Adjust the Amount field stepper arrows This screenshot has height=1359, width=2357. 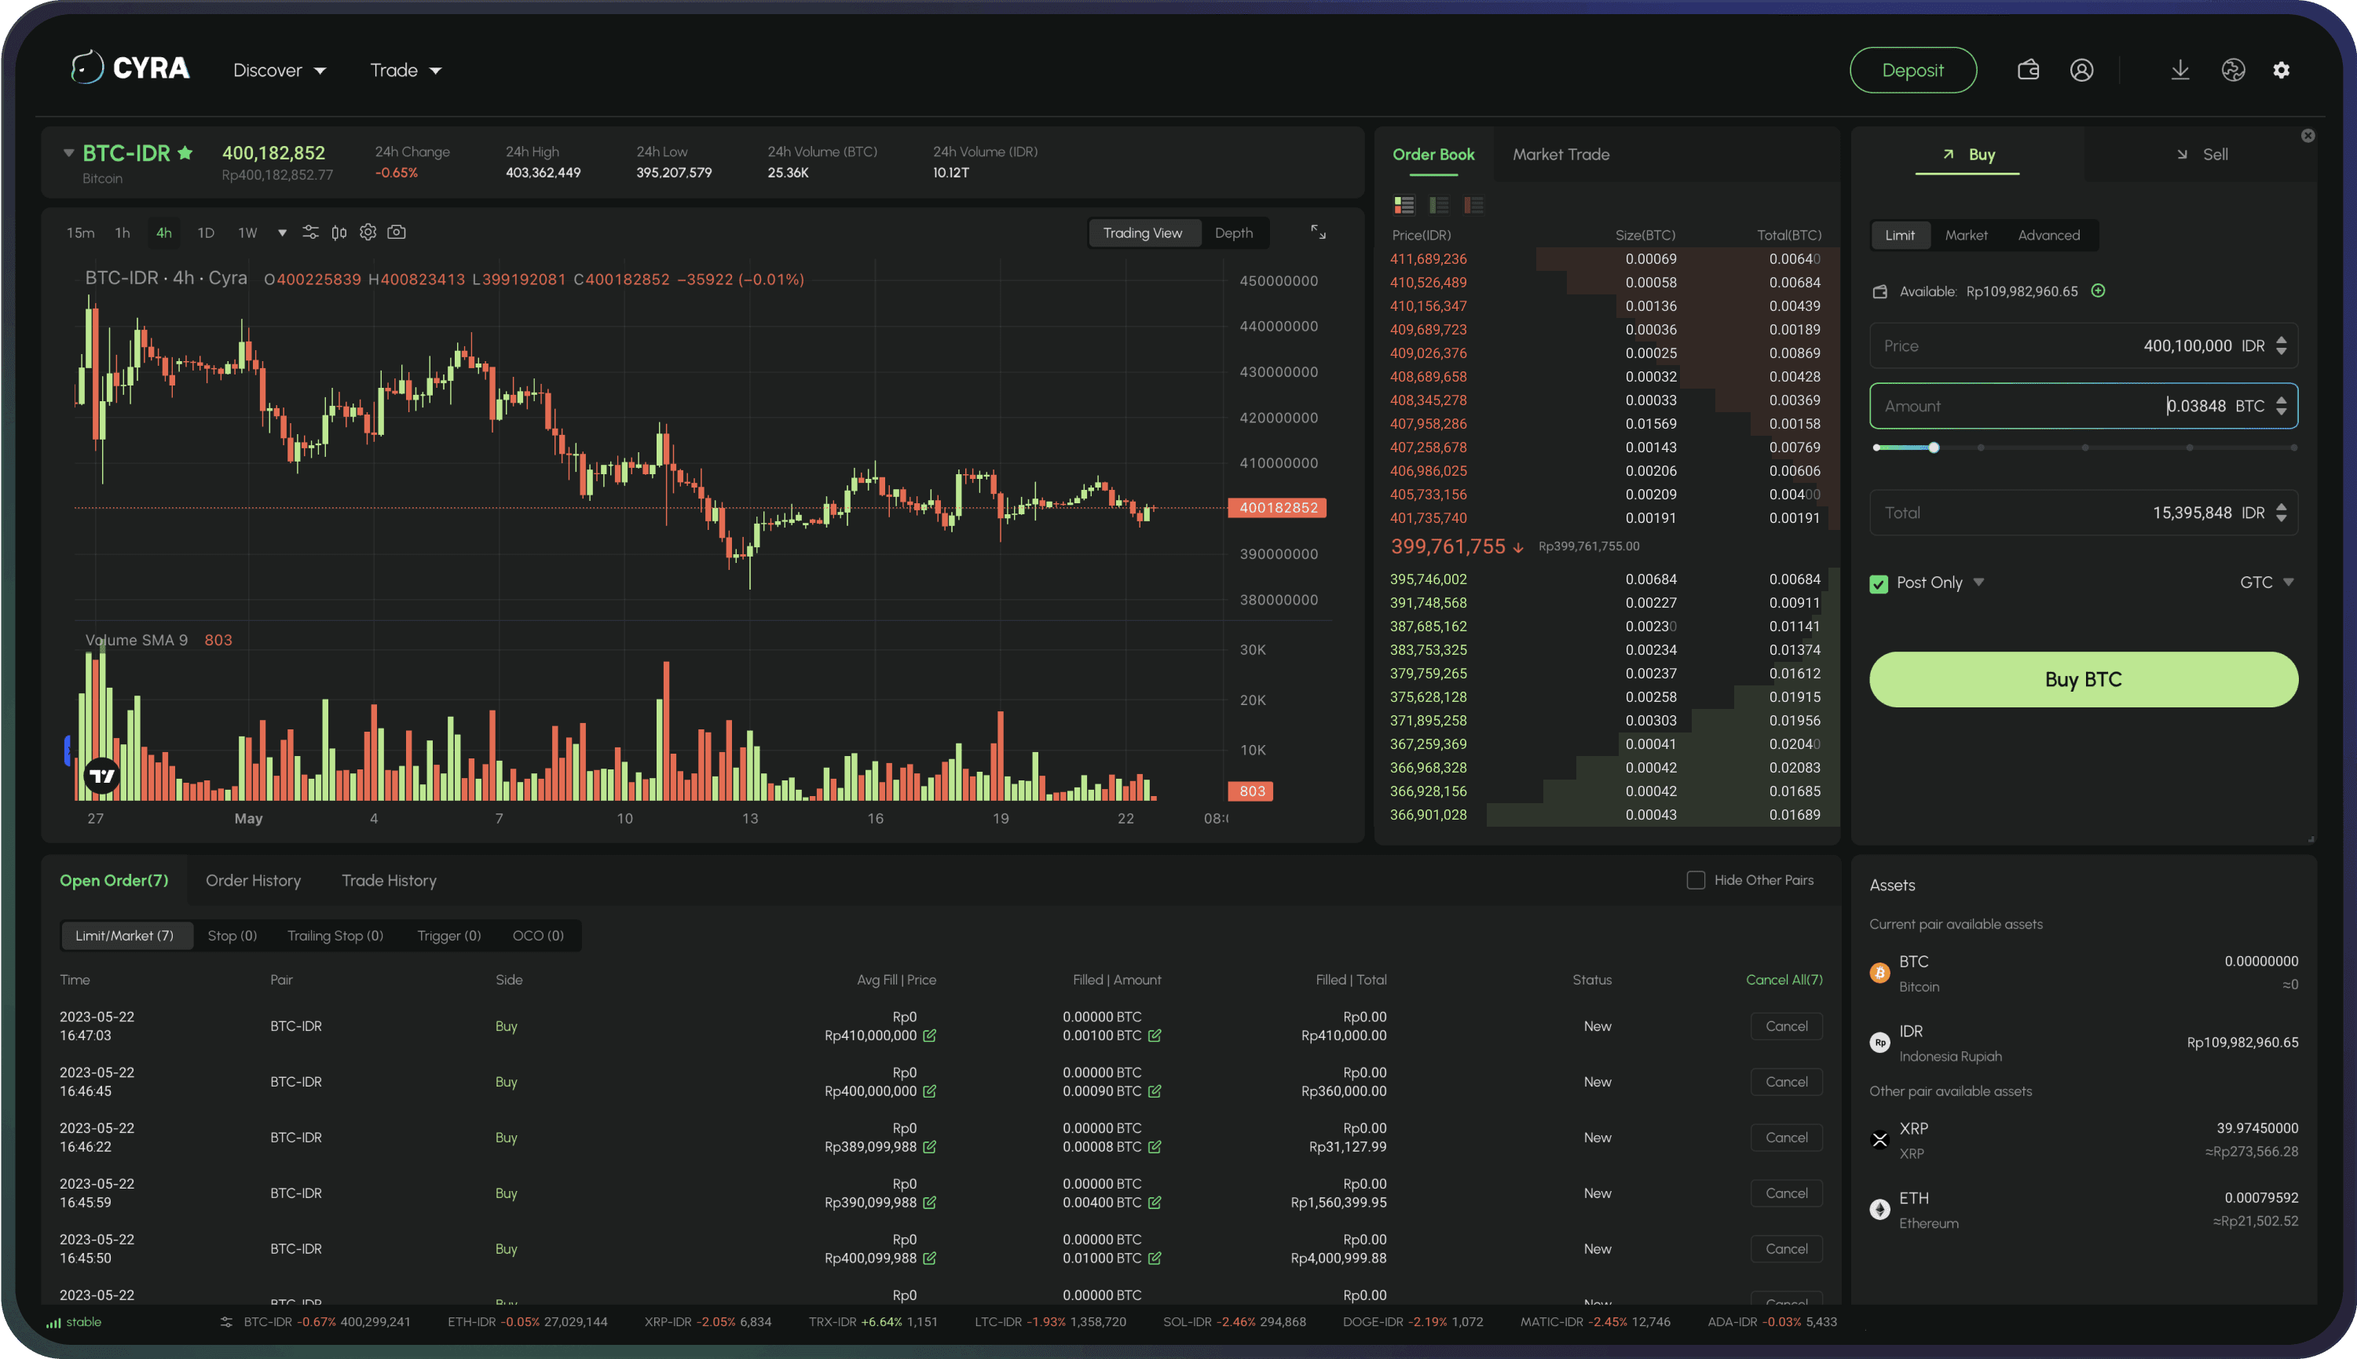pyautogui.click(x=2282, y=406)
